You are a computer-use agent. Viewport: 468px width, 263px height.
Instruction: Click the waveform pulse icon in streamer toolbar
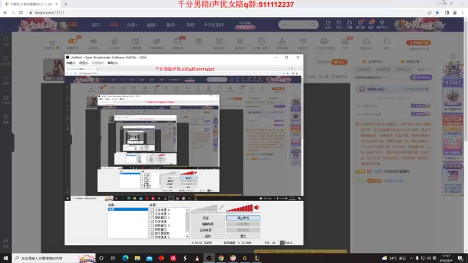click(x=94, y=41)
